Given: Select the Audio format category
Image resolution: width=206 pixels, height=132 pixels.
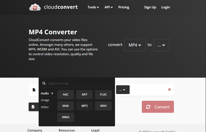Looking at the screenshot, I should pos(47,93).
